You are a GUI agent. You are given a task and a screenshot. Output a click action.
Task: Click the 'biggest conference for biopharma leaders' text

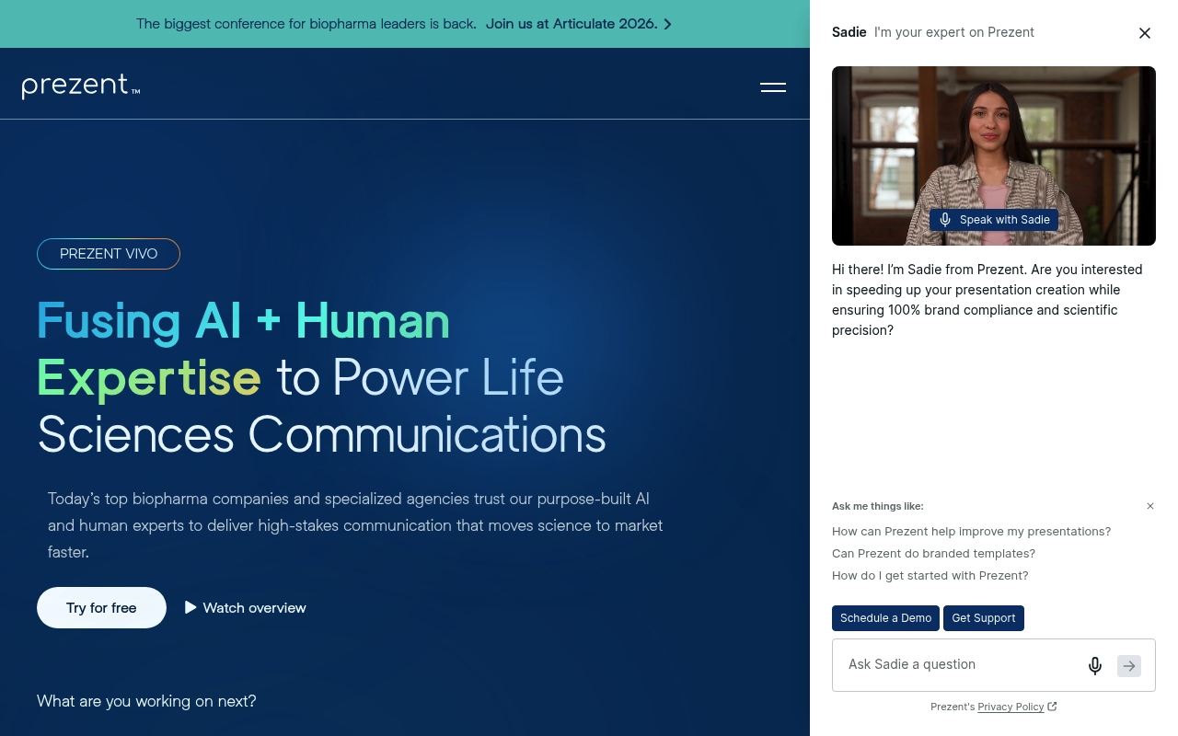coord(306,24)
